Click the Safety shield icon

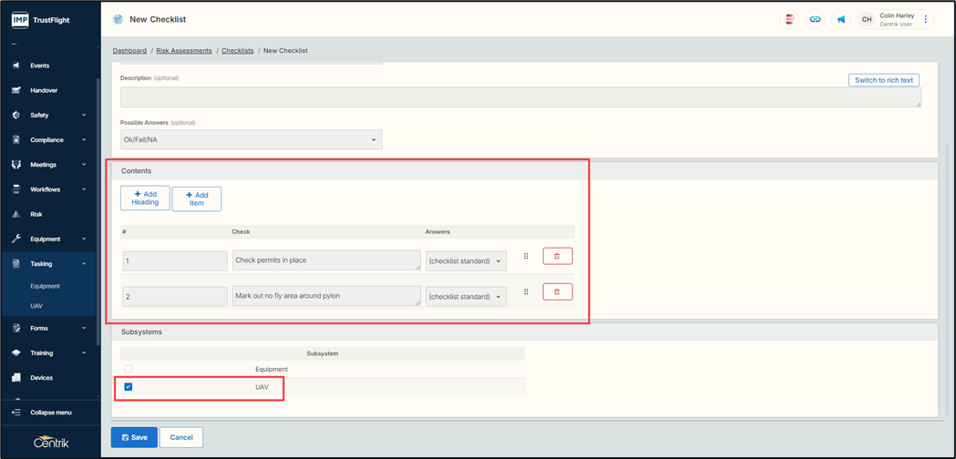click(16, 116)
